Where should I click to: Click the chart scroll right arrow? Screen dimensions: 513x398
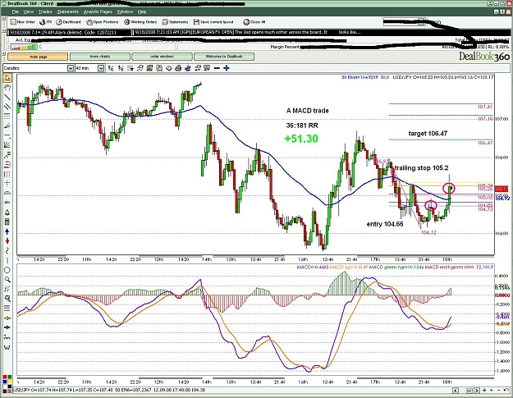pyautogui.click(x=477, y=391)
